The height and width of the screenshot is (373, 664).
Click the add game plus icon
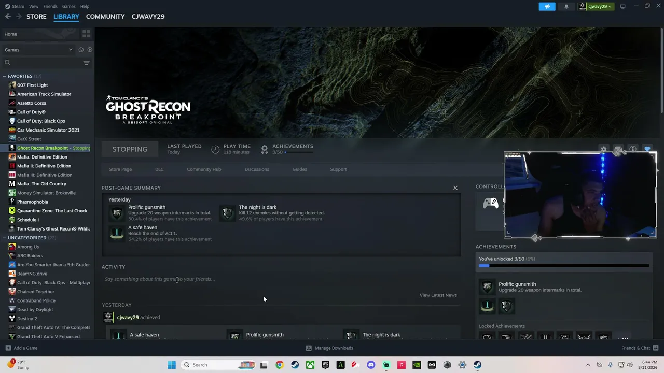(x=8, y=348)
